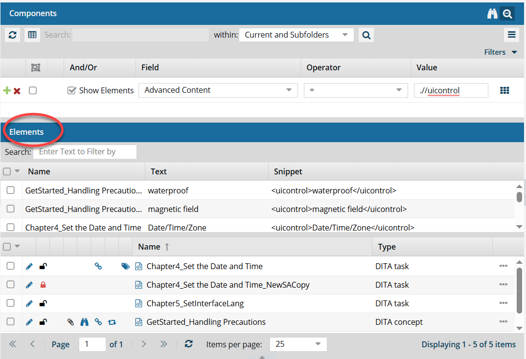The image size is (526, 359).
Task: Click the group icon in the filter header
Action: coord(36,67)
